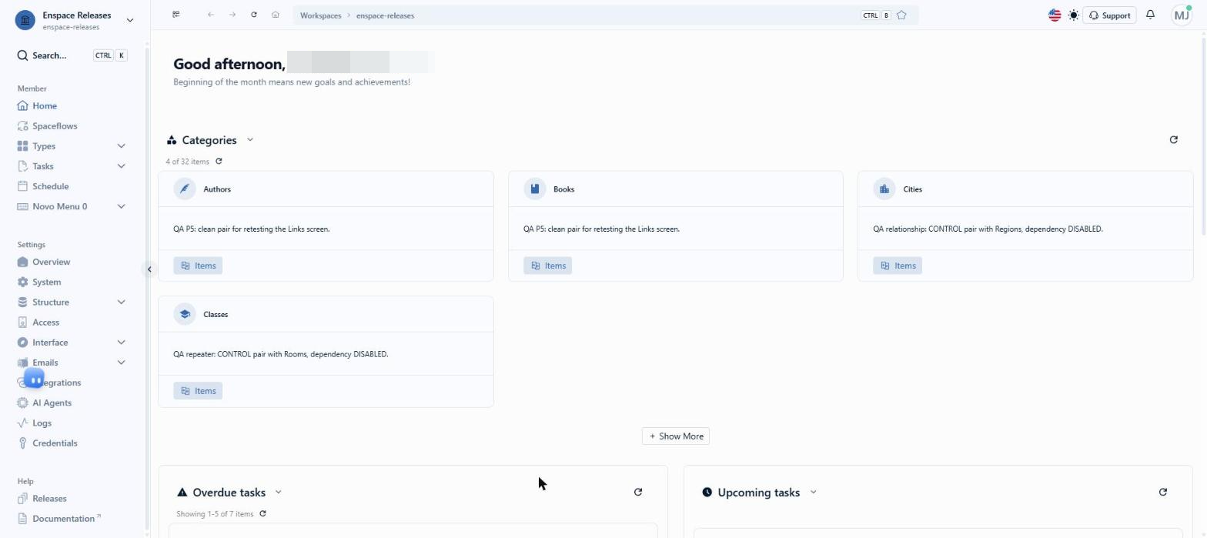
Task: Expand the Interface menu chevron
Action: pos(121,343)
